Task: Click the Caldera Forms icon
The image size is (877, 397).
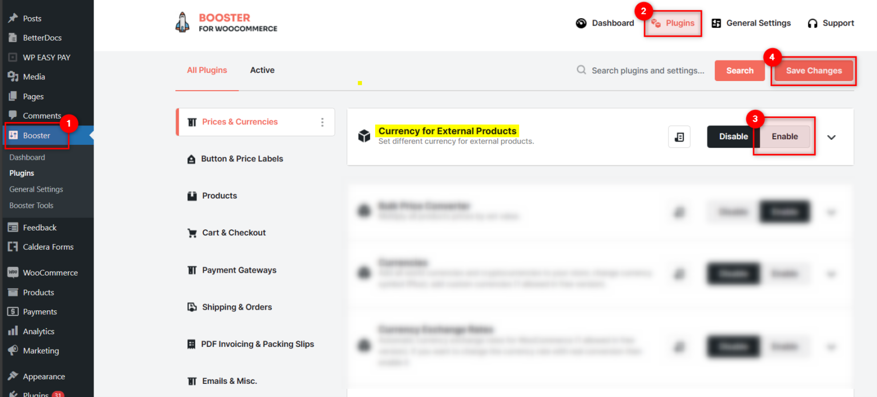Action: (x=13, y=247)
